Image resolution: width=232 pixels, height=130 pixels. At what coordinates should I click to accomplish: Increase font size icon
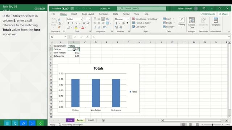pyautogui.click(x=84, y=23)
